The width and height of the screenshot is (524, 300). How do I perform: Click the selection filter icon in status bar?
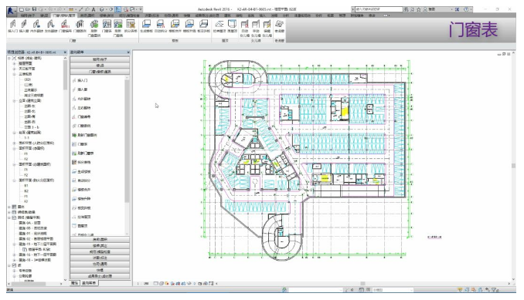tap(495, 290)
